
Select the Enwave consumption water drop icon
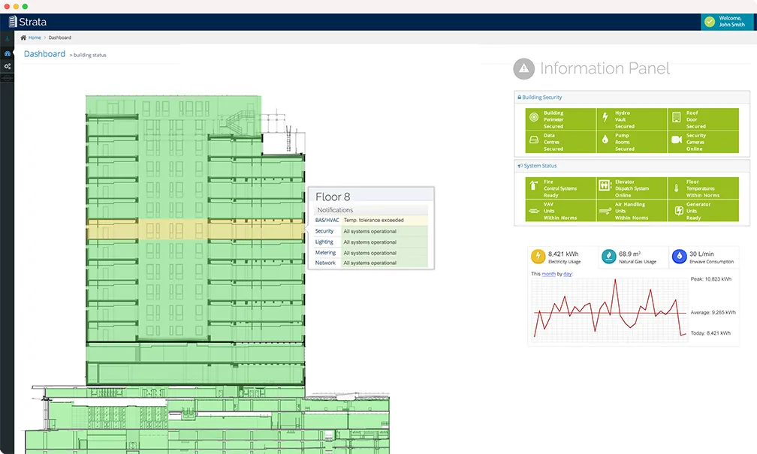tap(679, 256)
